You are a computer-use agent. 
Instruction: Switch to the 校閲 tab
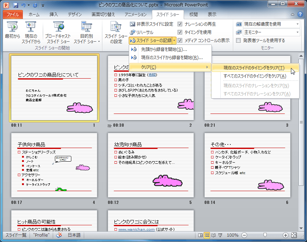[194, 15]
